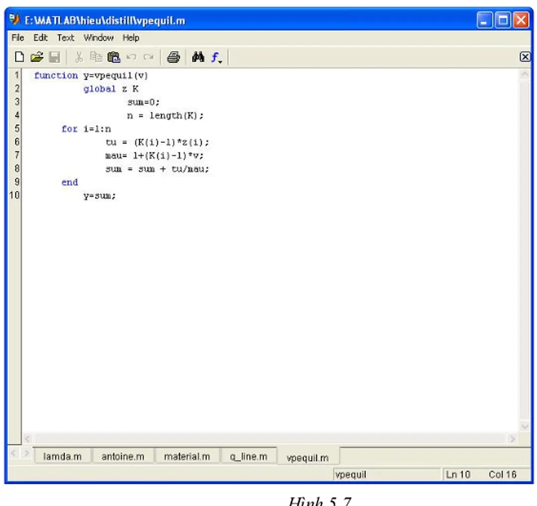The height and width of the screenshot is (506, 537).
Task: Open the material.m tab
Action: (x=187, y=456)
